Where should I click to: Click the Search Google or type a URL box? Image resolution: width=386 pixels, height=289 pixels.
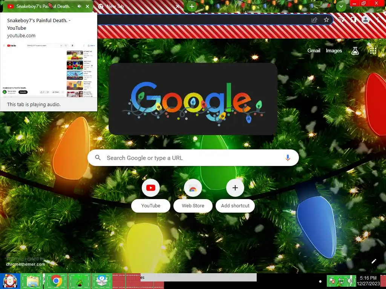pos(193,158)
